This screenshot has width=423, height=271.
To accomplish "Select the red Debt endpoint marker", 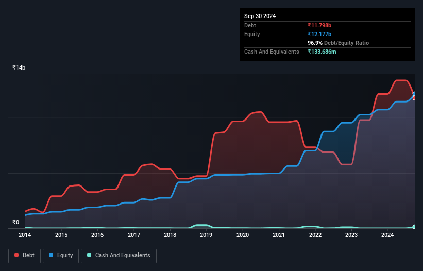I will [x=414, y=98].
